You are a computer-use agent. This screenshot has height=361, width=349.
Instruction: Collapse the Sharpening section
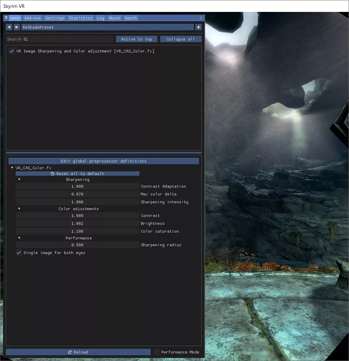19,179
